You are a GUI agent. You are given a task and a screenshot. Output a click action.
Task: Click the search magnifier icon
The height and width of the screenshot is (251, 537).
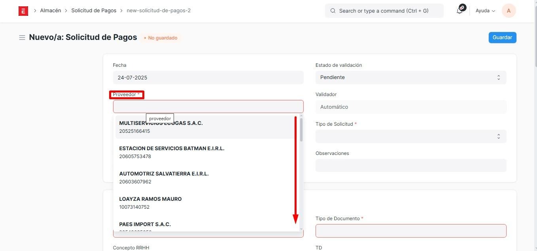point(333,11)
